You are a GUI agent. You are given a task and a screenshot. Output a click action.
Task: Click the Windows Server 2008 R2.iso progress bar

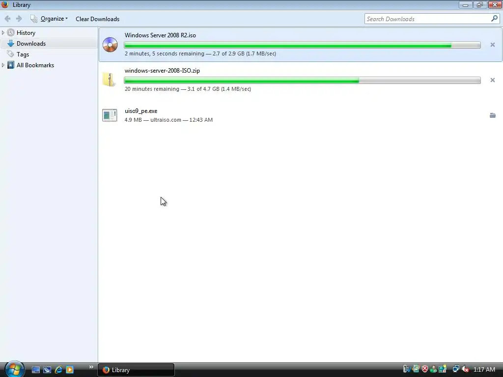pyautogui.click(x=302, y=45)
